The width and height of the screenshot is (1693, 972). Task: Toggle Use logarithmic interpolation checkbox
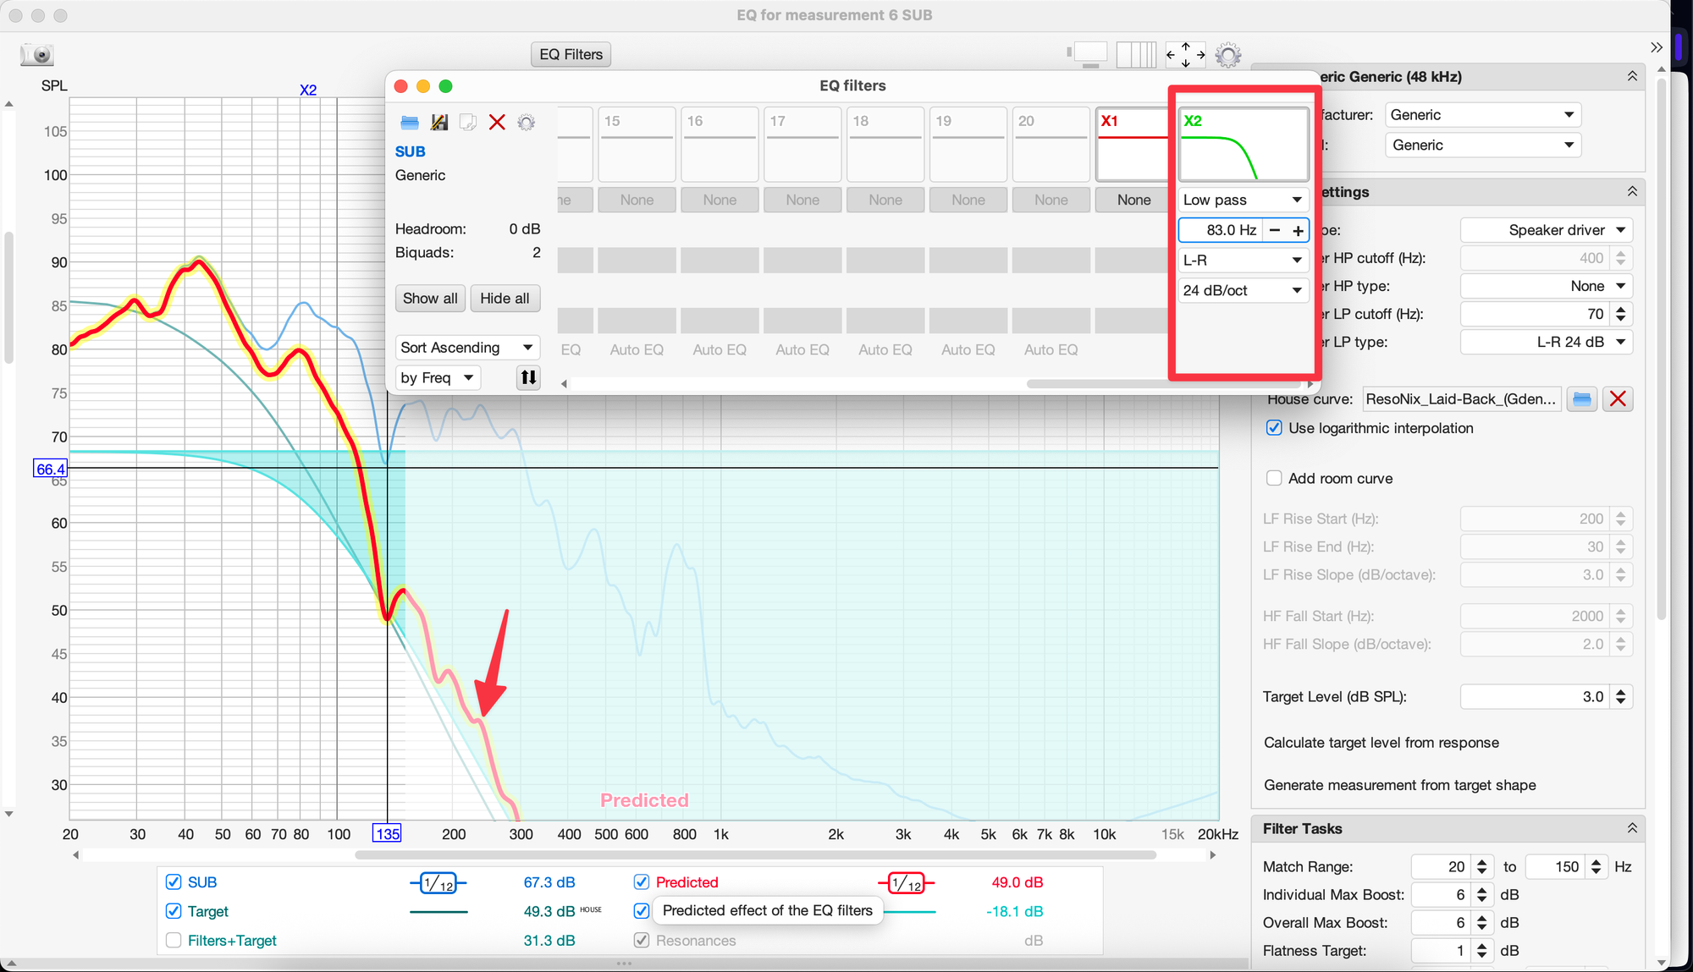click(1274, 428)
